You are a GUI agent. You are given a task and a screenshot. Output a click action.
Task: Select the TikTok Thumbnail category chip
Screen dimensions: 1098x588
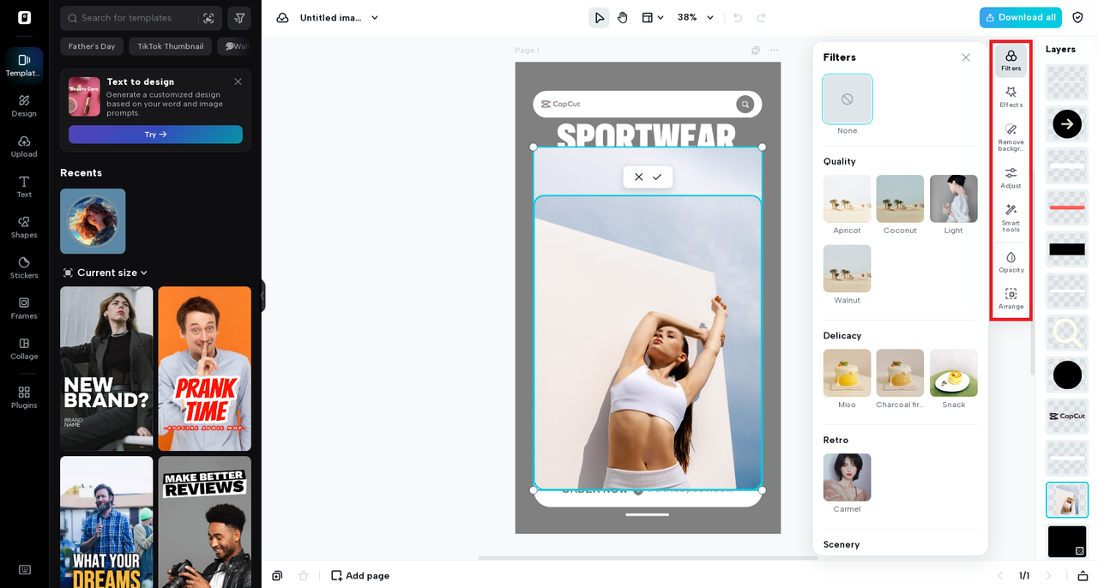tap(171, 46)
